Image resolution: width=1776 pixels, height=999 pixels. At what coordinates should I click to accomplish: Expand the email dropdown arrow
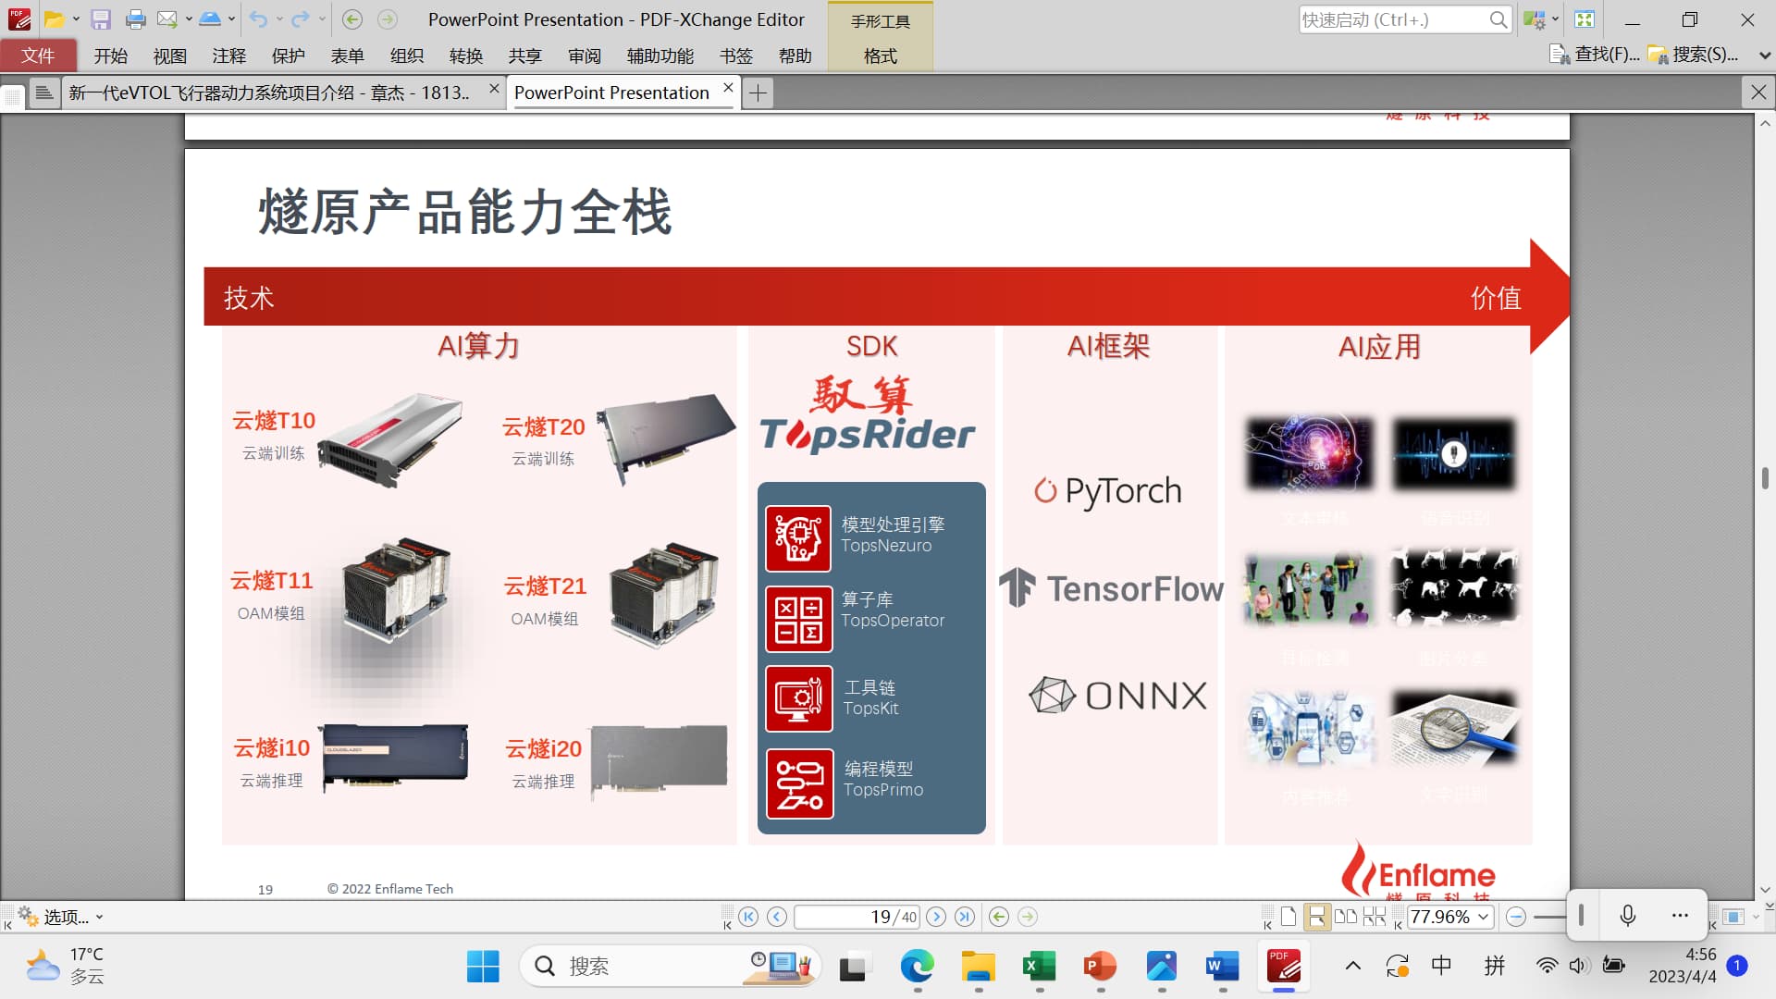click(x=188, y=19)
